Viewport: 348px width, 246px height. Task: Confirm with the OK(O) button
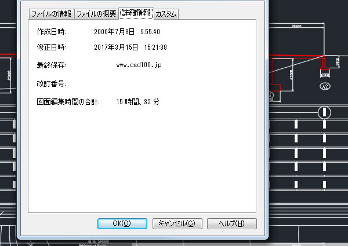point(122,223)
